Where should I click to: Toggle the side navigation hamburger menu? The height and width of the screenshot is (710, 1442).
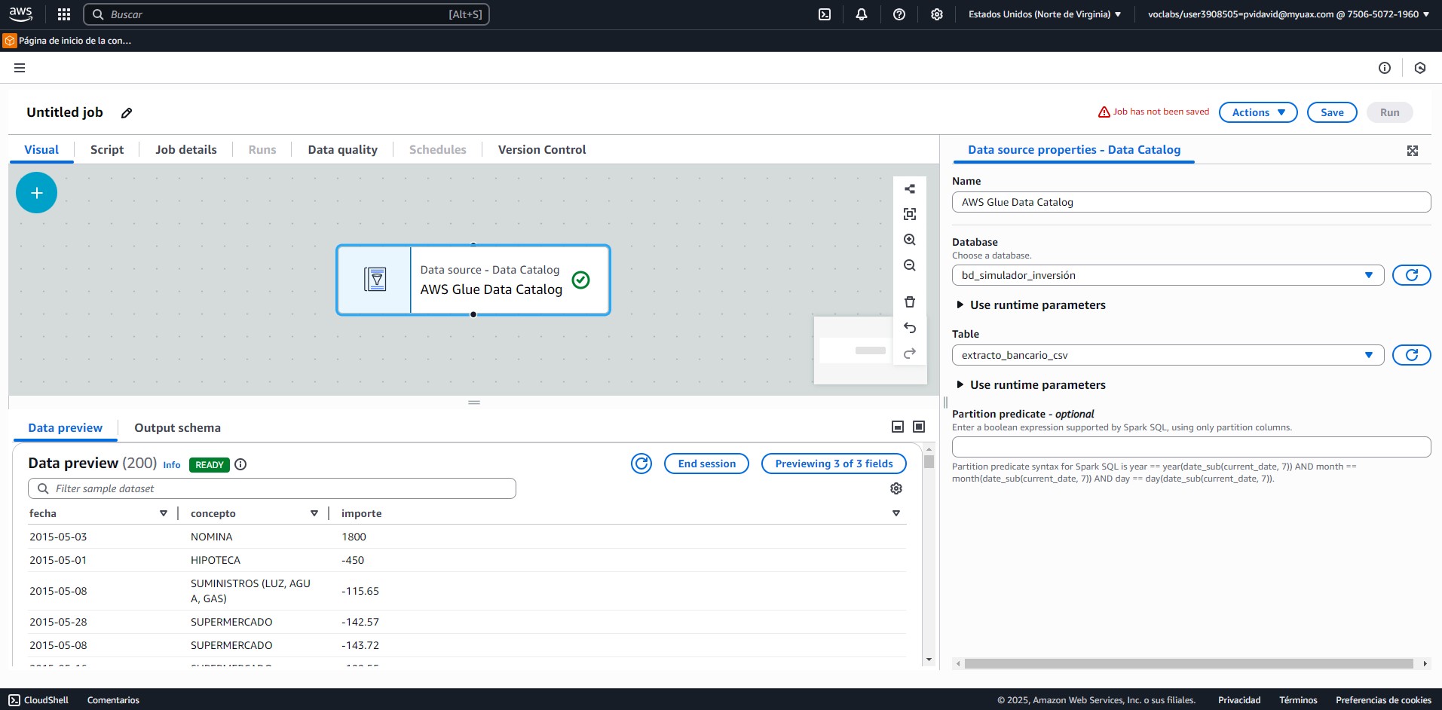(x=20, y=68)
